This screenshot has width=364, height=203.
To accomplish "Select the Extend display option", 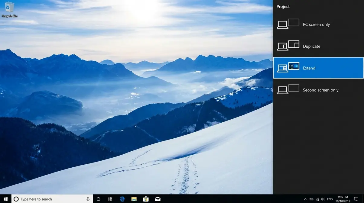I will [x=318, y=68].
